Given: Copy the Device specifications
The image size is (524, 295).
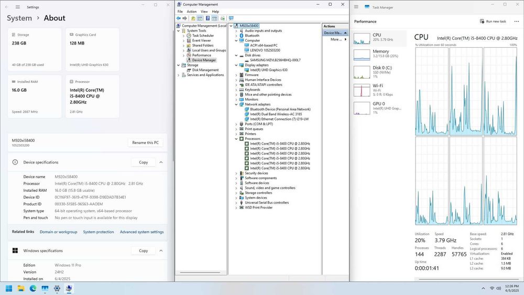Looking at the screenshot, I should (144, 162).
